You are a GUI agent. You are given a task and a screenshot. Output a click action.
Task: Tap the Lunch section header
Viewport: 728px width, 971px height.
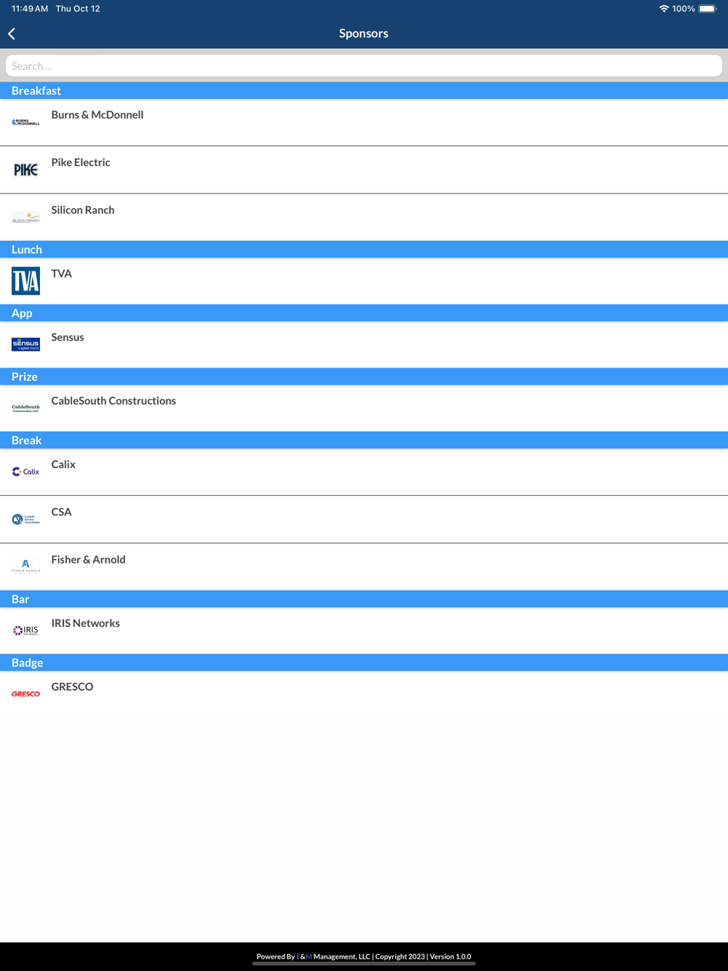tap(364, 249)
